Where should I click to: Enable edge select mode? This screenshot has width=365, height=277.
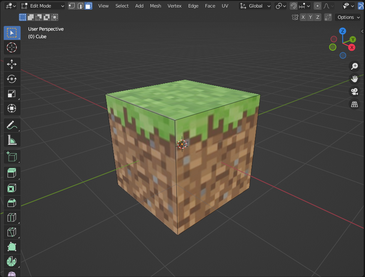click(x=80, y=6)
